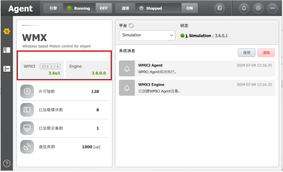
Task: Click the 通信周期 label
Action: (x=47, y=147)
